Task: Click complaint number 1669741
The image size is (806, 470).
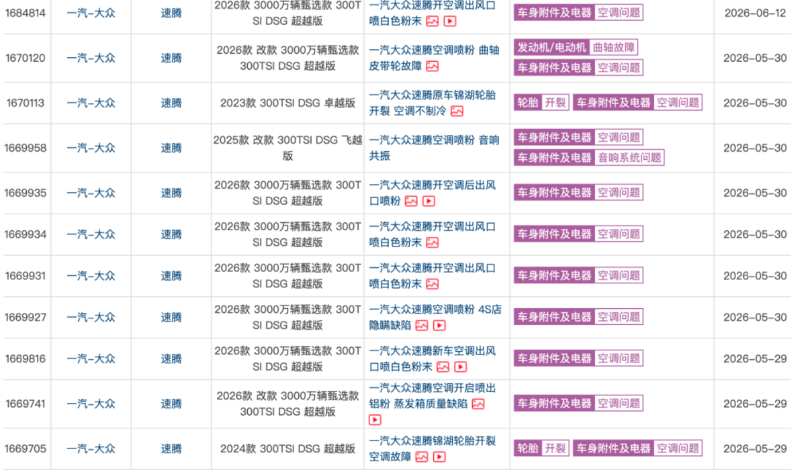Action: 26,404
